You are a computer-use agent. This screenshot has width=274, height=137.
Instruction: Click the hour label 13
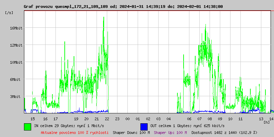click(x=261, y=119)
